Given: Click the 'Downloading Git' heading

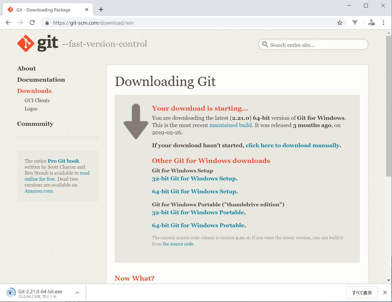Looking at the screenshot, I should [x=165, y=81].
